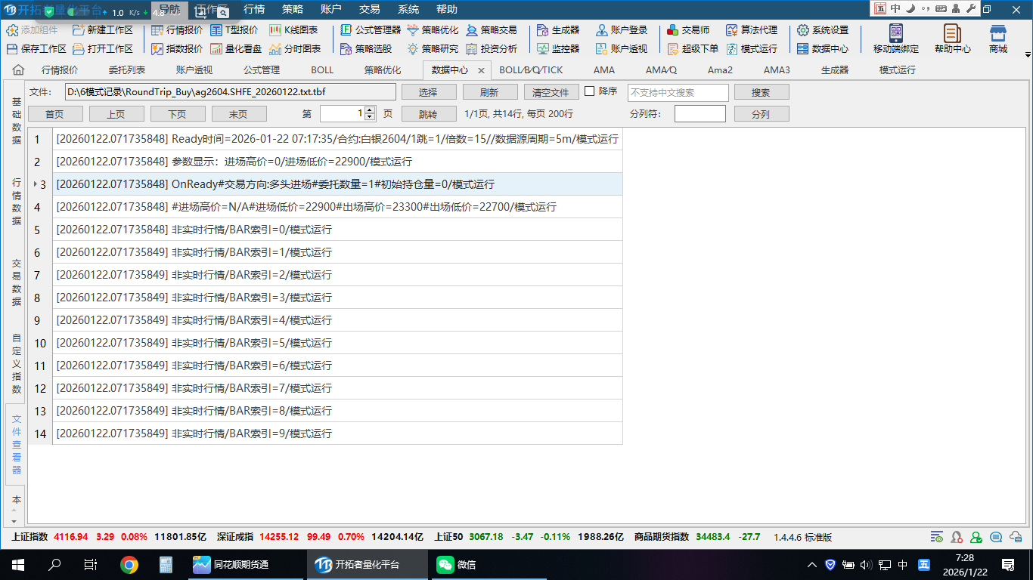Open the 帮助中心 help center
1033x580 pixels.
[952, 38]
